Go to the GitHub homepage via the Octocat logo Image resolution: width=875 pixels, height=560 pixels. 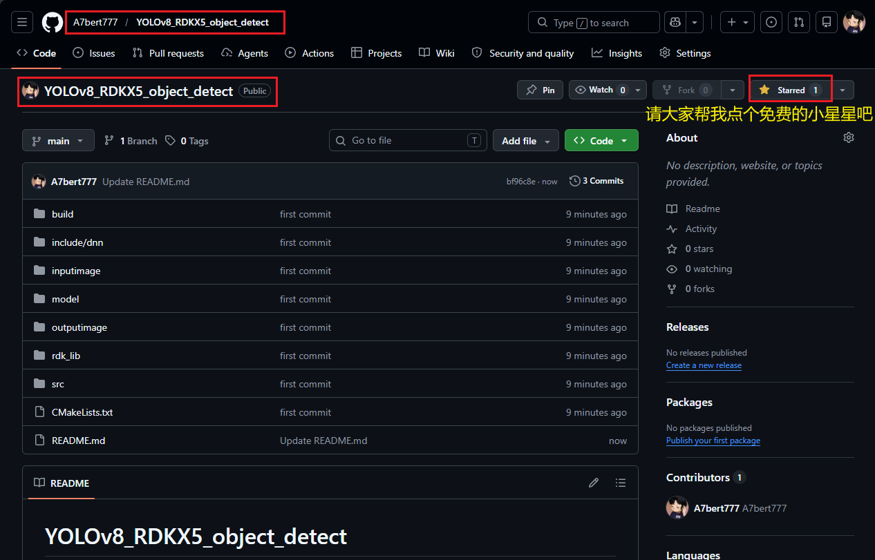[x=53, y=22]
